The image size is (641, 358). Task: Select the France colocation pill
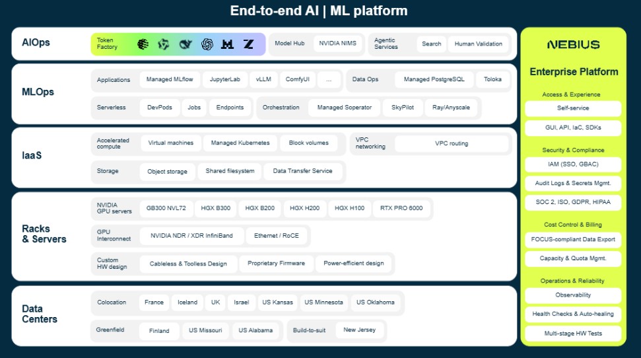click(x=154, y=303)
